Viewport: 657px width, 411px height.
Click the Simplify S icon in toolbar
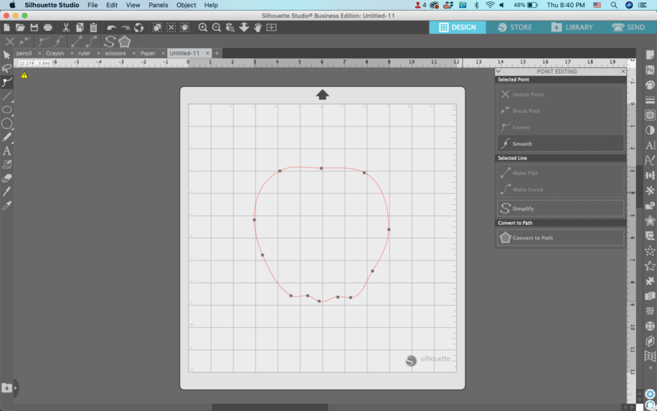click(109, 42)
